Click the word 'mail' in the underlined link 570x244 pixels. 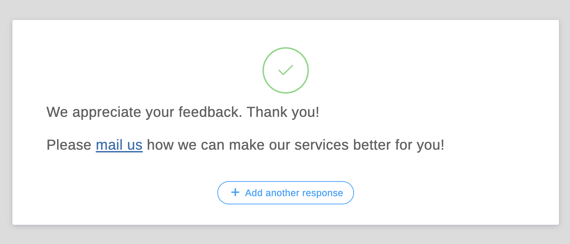tap(109, 145)
